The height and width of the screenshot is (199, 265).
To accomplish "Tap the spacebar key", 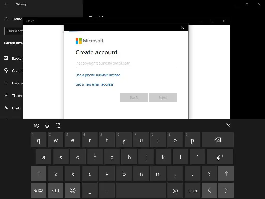I will [141, 190].
